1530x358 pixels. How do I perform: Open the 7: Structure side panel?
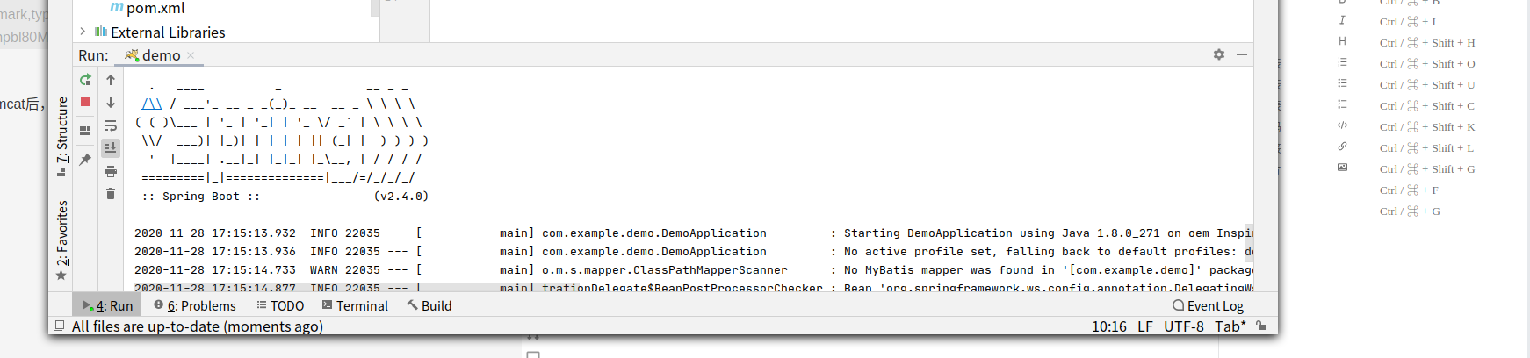point(61,137)
